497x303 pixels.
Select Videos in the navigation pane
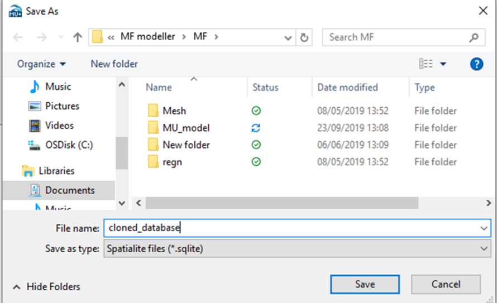(59, 126)
